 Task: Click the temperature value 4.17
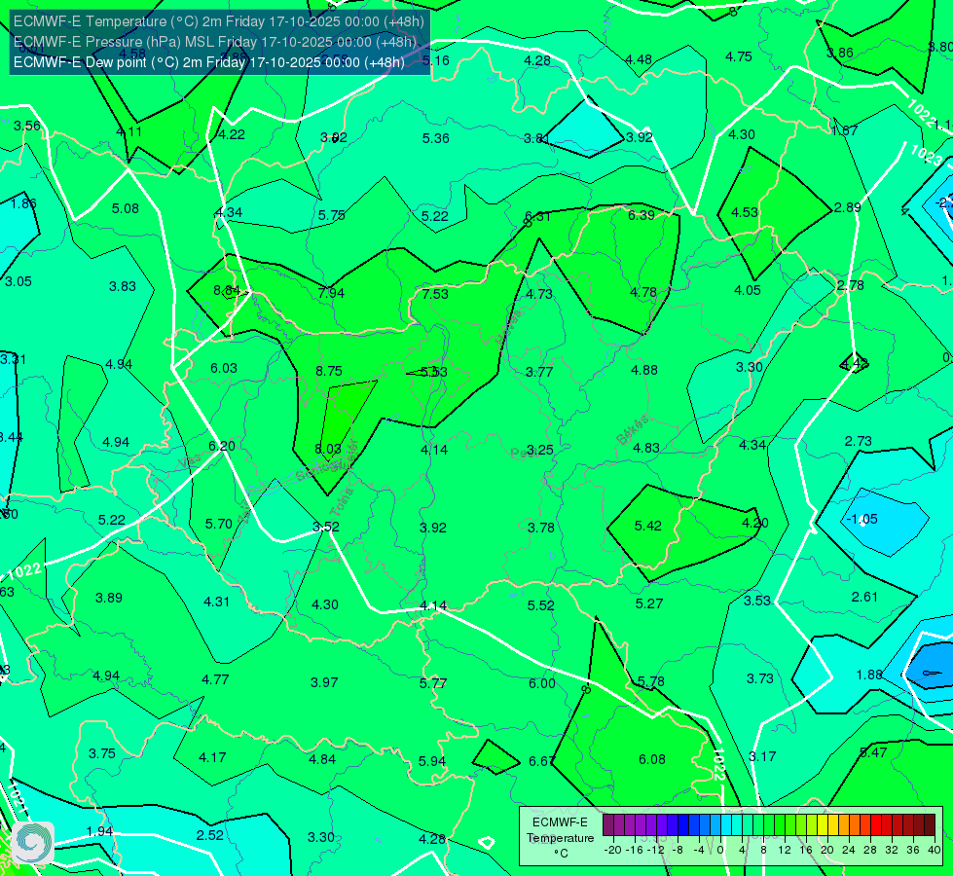pyautogui.click(x=213, y=757)
